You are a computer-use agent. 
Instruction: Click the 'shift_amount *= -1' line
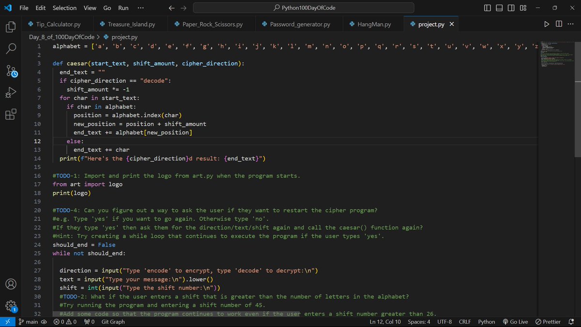98,89
